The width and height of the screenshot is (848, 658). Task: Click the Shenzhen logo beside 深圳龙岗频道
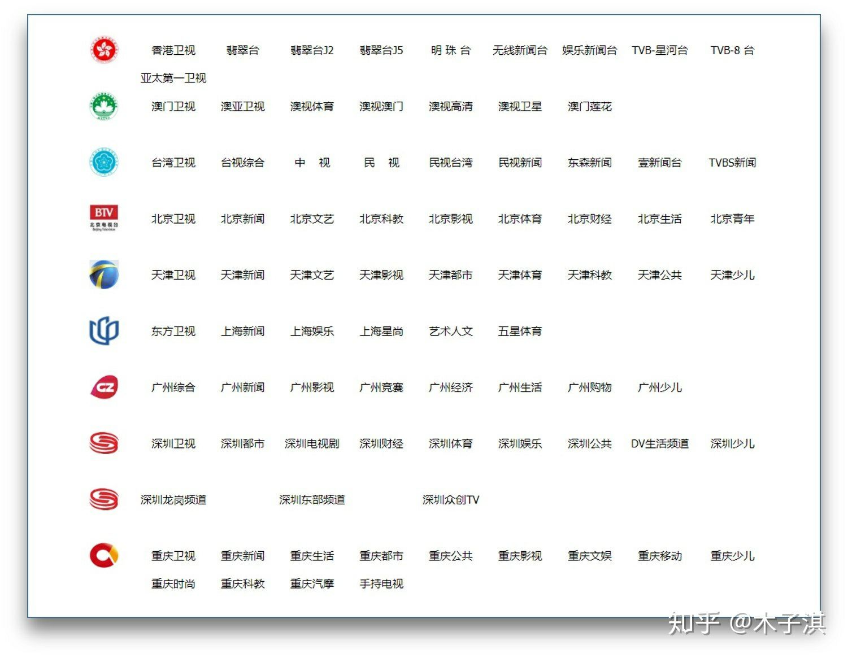click(104, 499)
